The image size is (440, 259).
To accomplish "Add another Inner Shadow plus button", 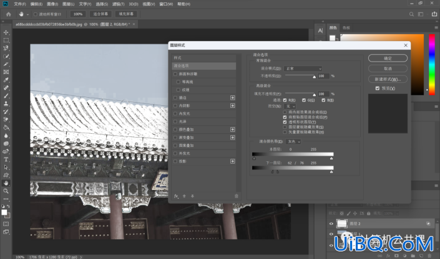I will [x=233, y=106].
